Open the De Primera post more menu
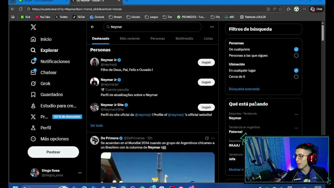The height and width of the screenshot is (188, 334). pyautogui.click(x=213, y=138)
